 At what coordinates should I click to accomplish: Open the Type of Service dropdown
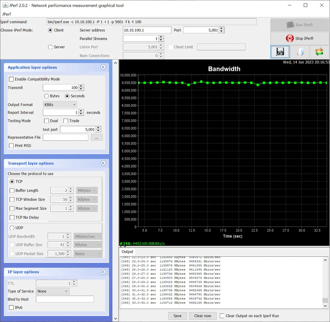[53, 291]
